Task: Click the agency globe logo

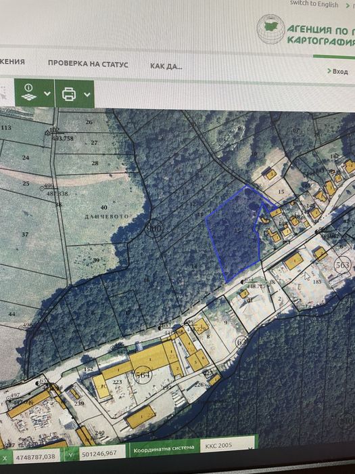Action: (270, 29)
